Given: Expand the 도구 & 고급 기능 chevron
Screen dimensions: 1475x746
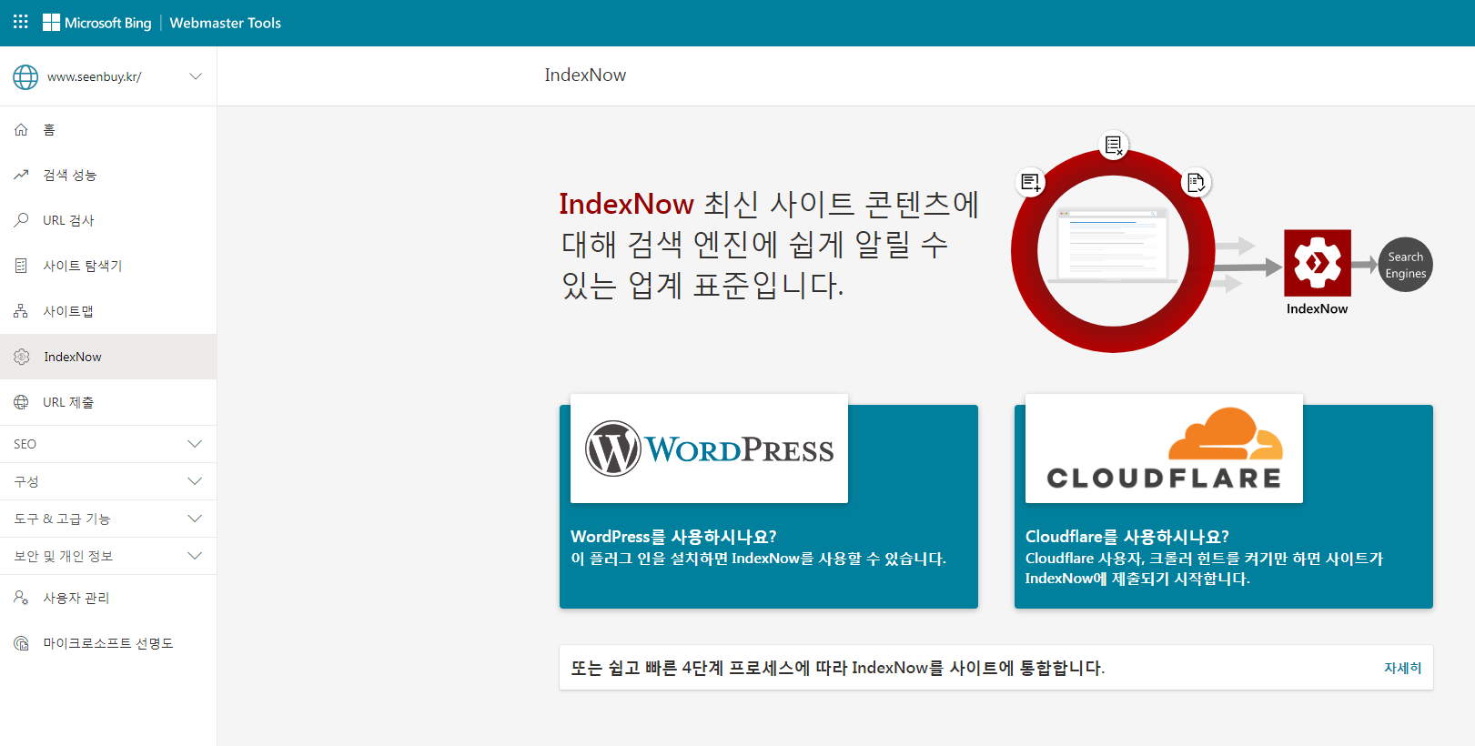Looking at the screenshot, I should click(195, 519).
